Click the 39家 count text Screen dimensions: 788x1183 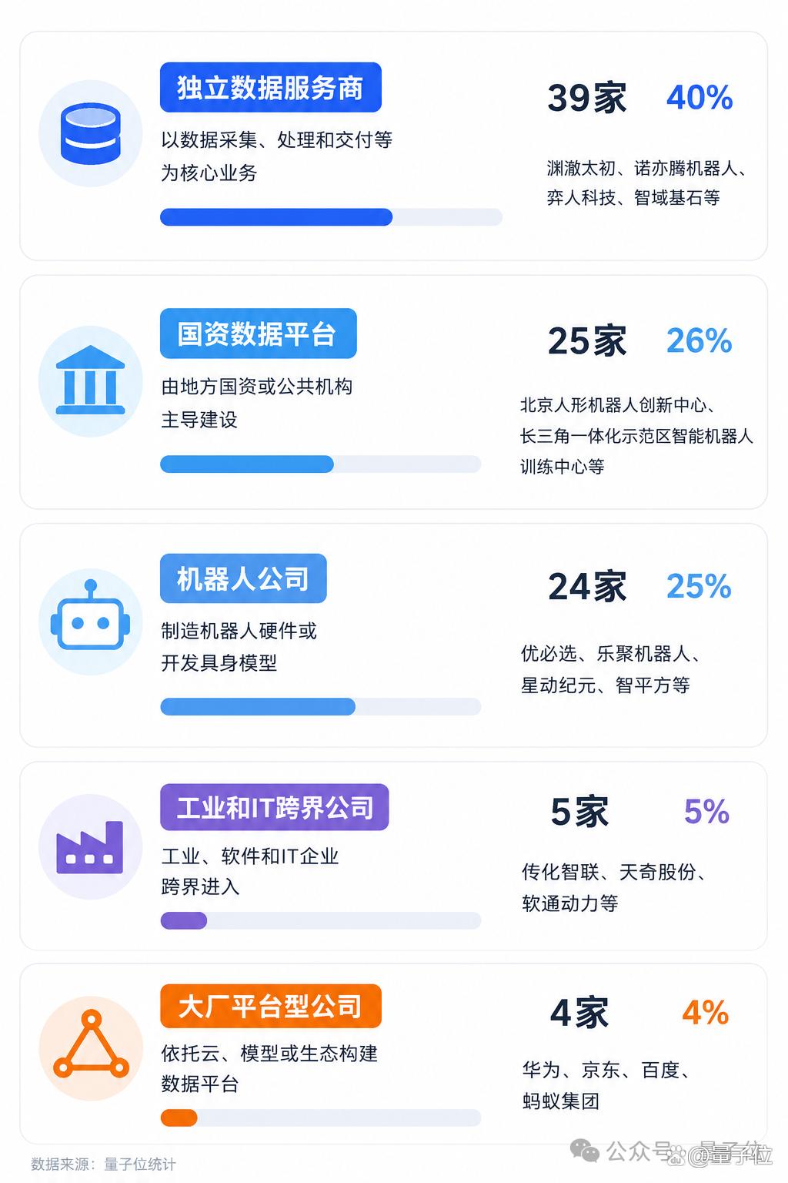tap(587, 99)
